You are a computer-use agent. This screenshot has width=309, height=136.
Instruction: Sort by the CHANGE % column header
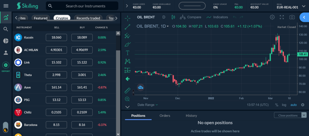click(101, 27)
